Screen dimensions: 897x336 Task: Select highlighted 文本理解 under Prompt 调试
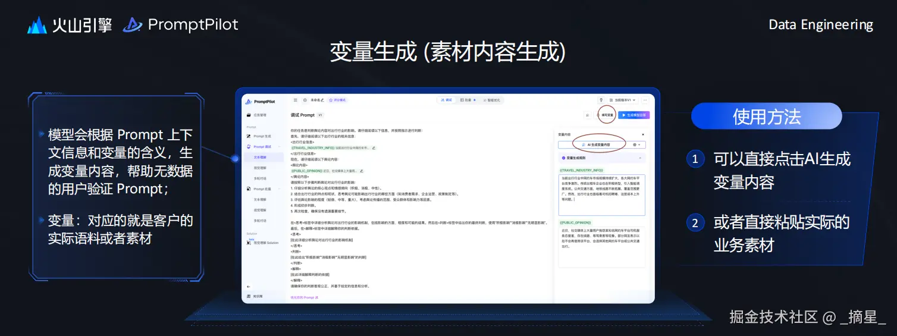point(264,158)
